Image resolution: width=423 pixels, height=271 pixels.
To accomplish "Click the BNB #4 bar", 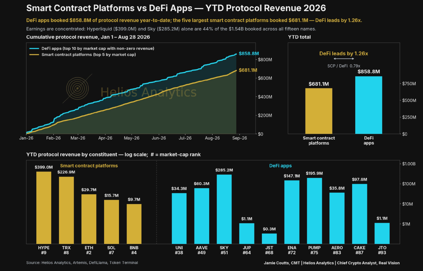I will click(134, 224).
